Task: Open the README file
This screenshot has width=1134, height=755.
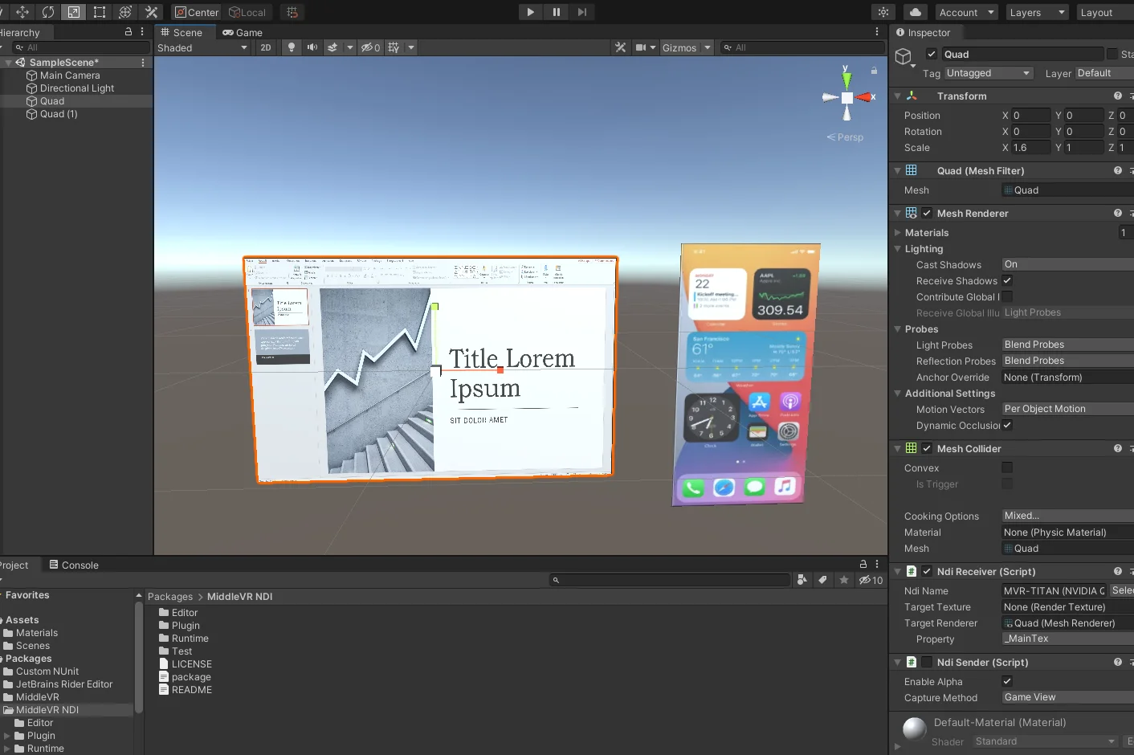Action: pyautogui.click(x=186, y=690)
